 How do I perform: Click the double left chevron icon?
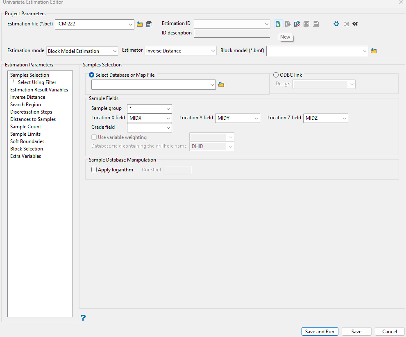coord(355,24)
